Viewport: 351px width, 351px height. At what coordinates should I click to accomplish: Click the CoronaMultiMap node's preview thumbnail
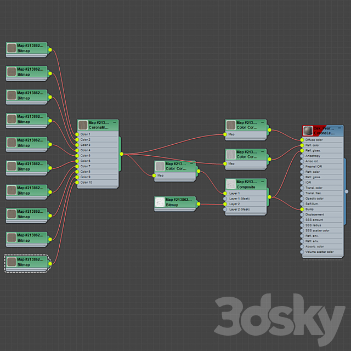(x=83, y=126)
